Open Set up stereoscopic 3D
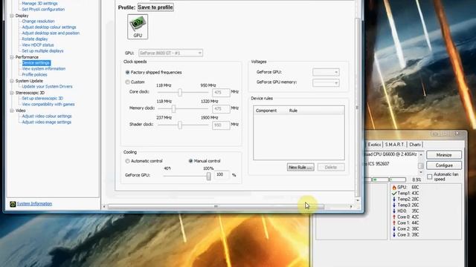 [42, 99]
